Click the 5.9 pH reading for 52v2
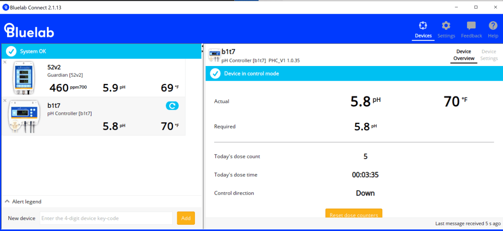Image resolution: width=503 pixels, height=231 pixels. click(114, 88)
